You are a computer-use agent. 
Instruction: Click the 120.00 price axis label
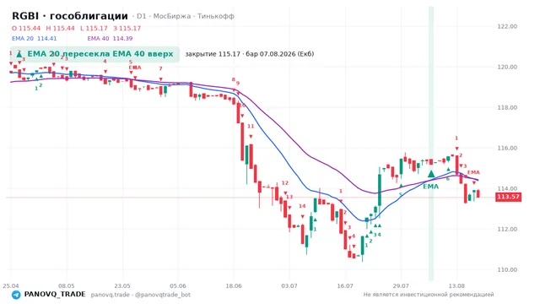pos(507,67)
